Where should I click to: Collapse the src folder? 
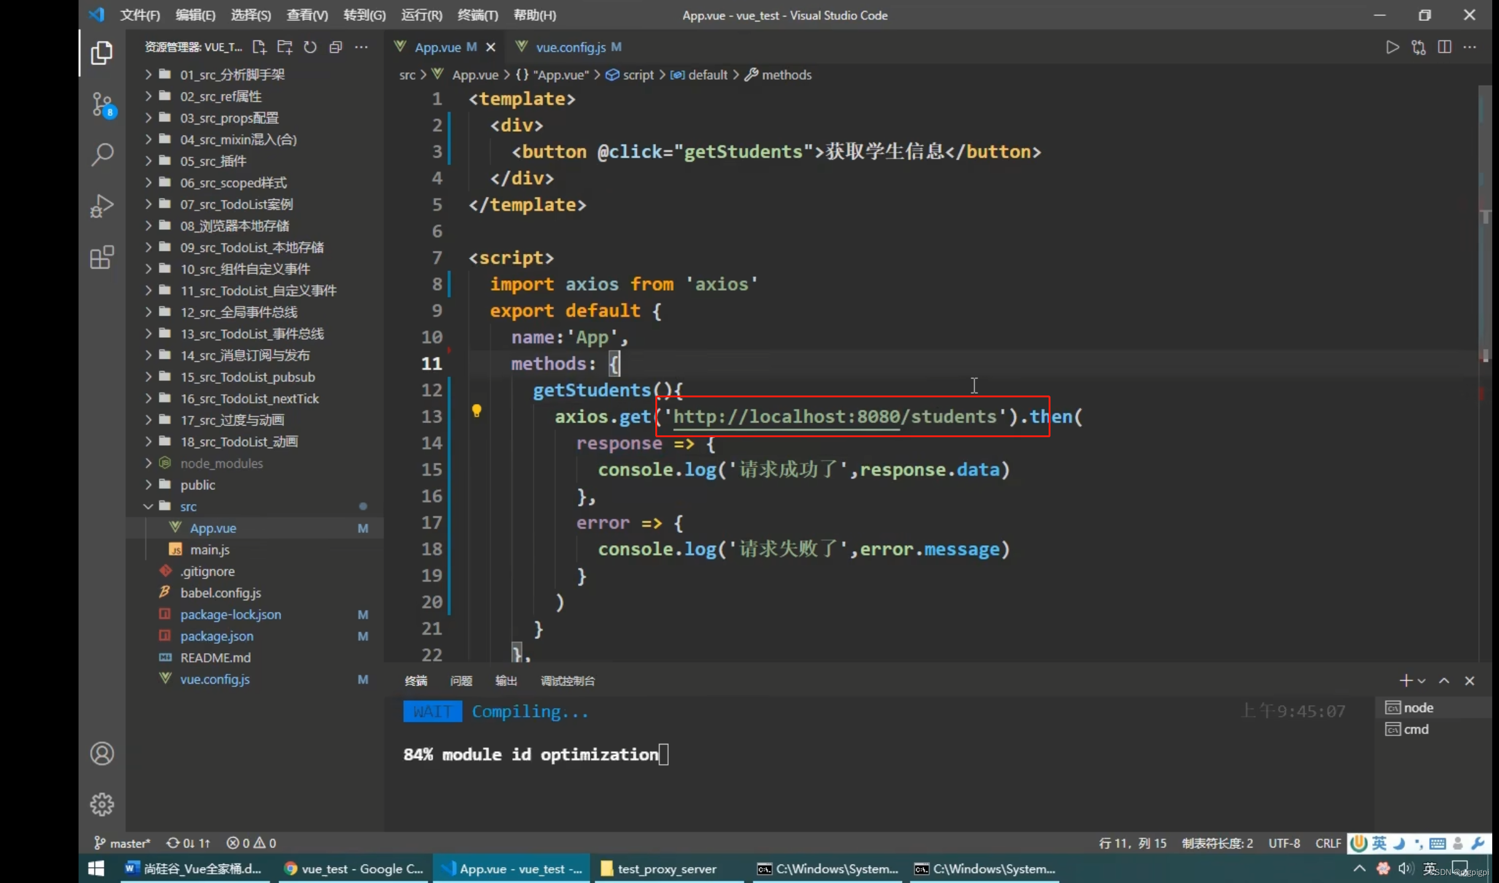click(255, 506)
